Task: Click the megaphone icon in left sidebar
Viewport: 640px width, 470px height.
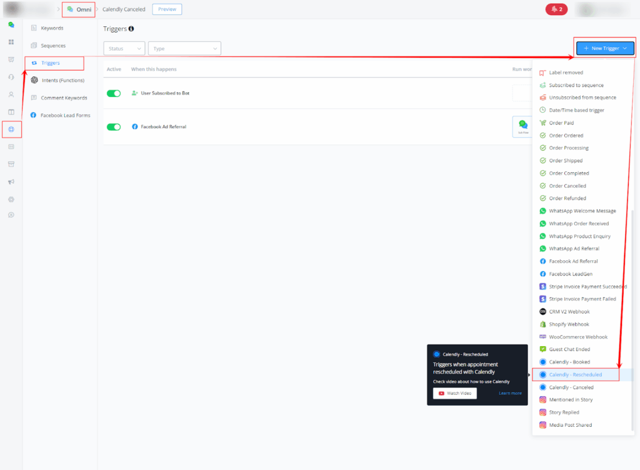Action: [x=11, y=182]
